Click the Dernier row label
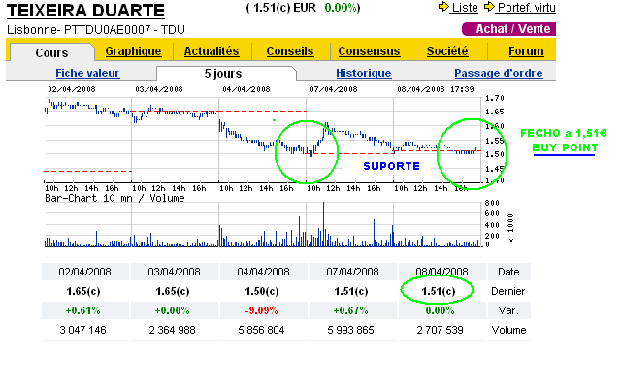Screen dimensions: 621x388 508,291
